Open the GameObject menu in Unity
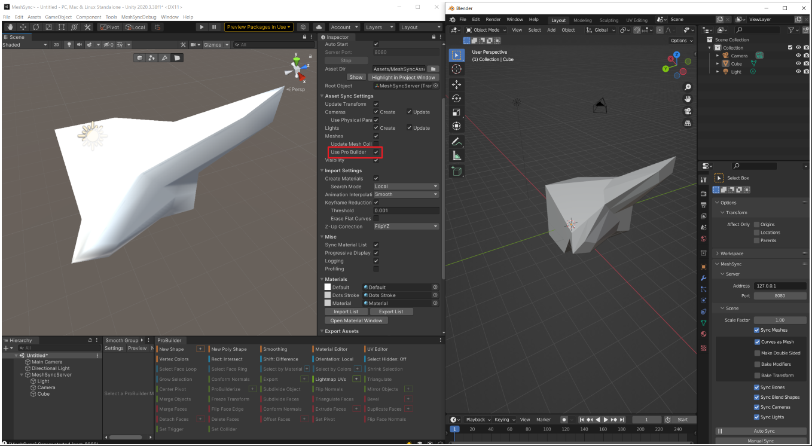812x446 pixels. click(x=58, y=17)
